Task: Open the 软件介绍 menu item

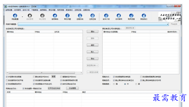Action: pyautogui.click(x=26, y=10)
